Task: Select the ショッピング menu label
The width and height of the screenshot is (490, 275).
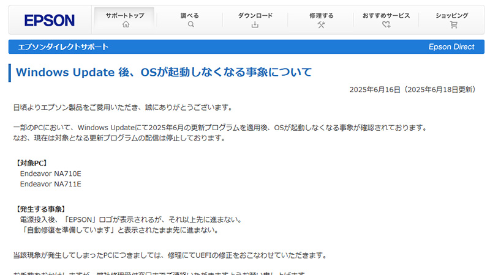Action: tap(453, 15)
